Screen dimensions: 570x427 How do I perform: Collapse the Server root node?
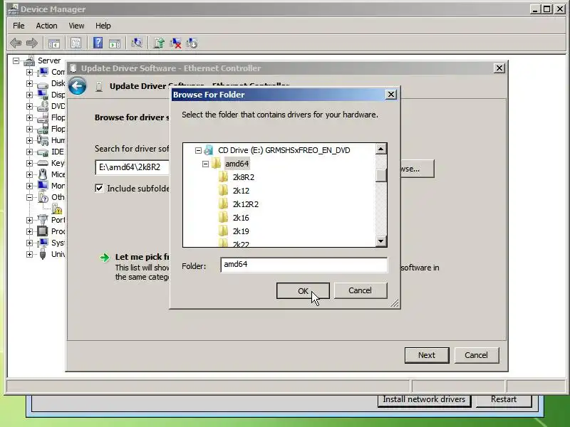point(16,60)
